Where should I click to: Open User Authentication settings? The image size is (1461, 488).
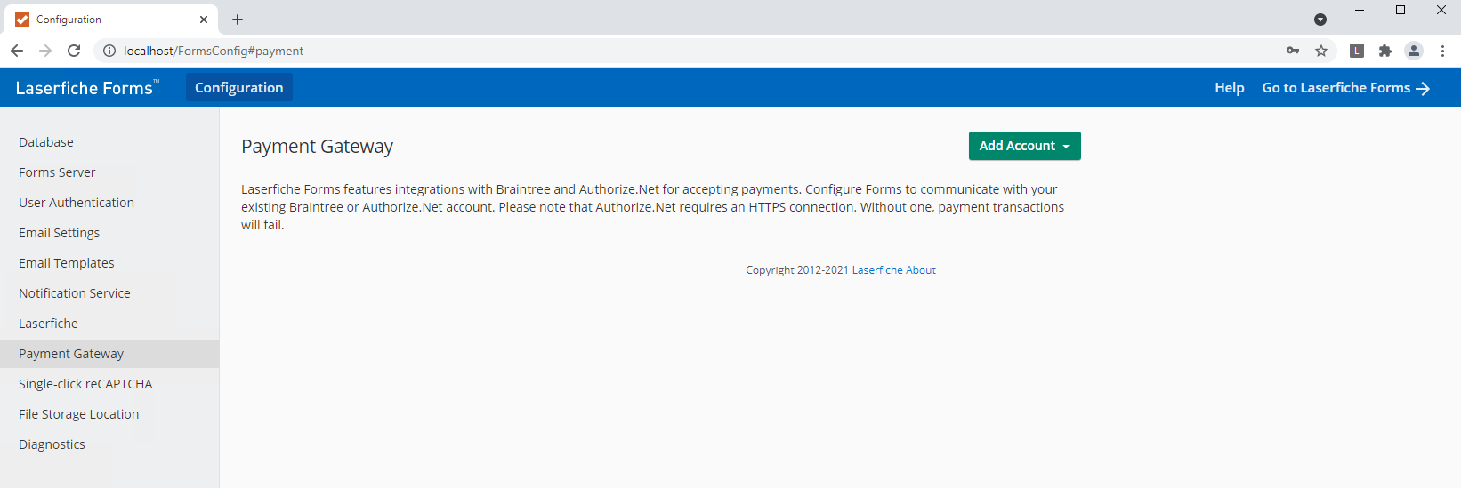click(x=109, y=203)
